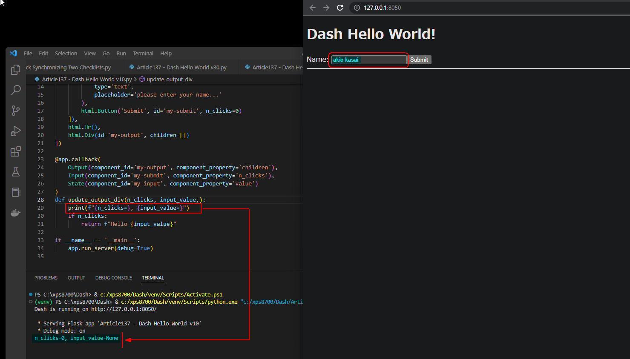Open the Docker view

tap(16, 213)
